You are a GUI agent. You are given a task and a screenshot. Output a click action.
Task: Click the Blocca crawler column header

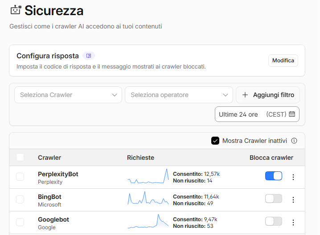pos(271,158)
